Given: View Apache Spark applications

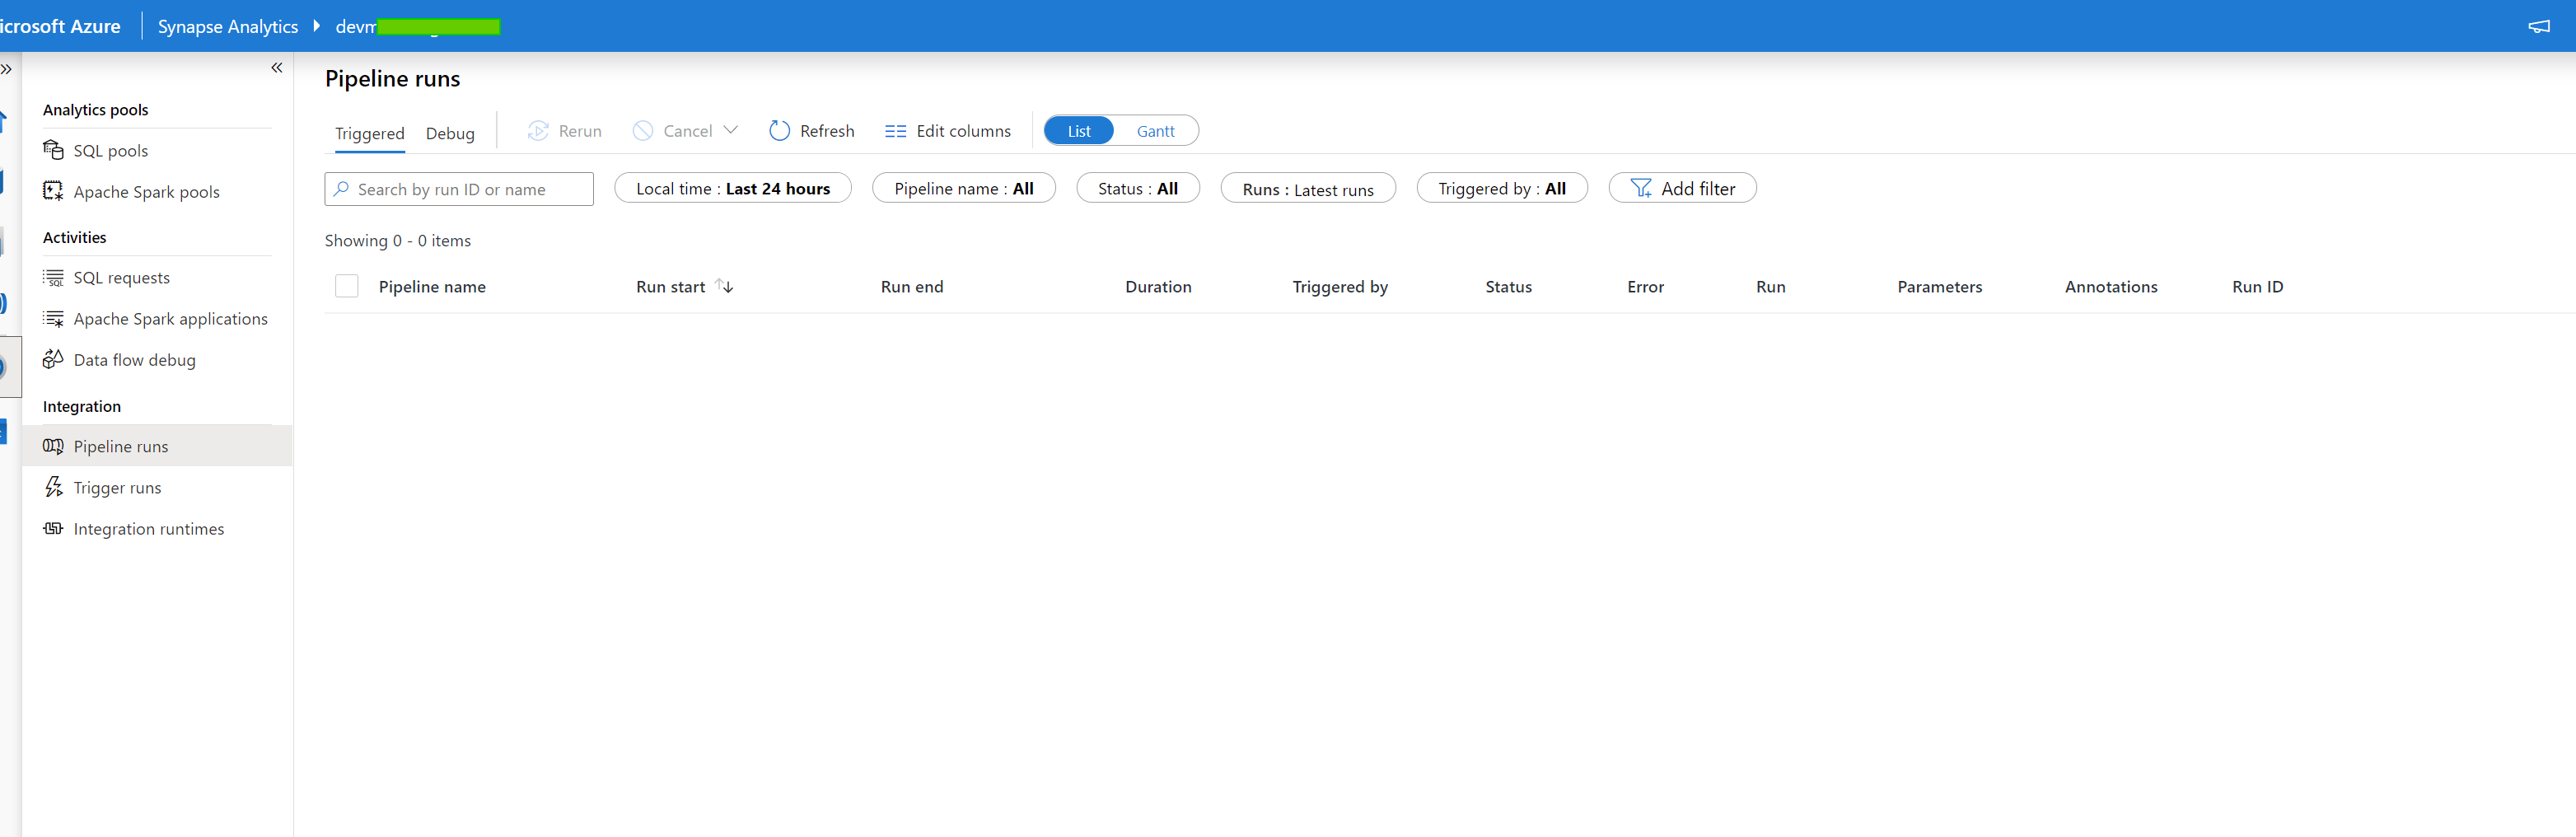Looking at the screenshot, I should pyautogui.click(x=170, y=318).
